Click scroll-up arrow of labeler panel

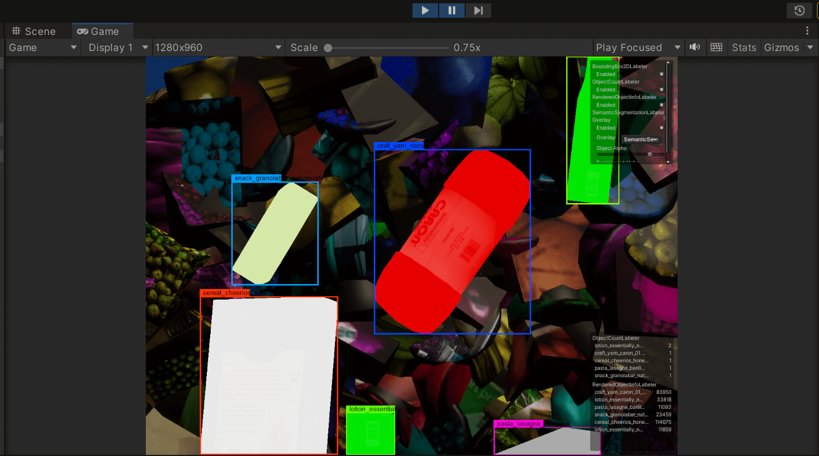(x=668, y=63)
